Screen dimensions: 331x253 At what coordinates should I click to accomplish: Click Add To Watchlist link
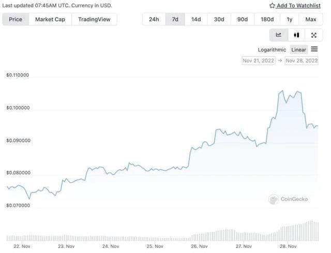click(298, 6)
